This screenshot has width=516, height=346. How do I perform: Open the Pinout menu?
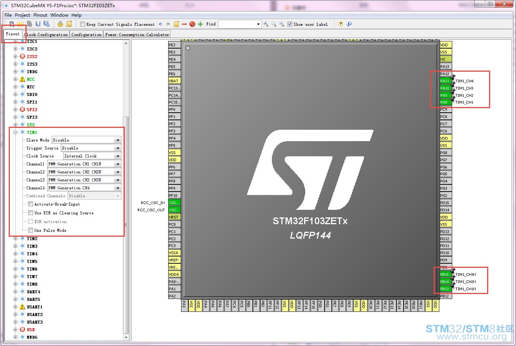point(40,15)
